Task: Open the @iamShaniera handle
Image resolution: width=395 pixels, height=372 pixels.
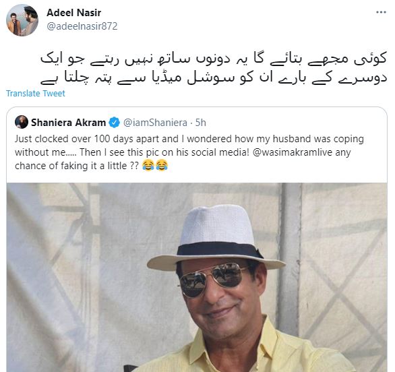Action: (x=155, y=123)
